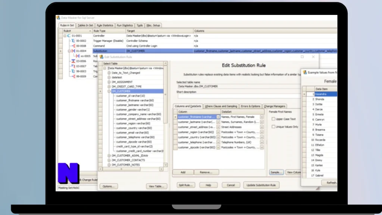Click the table tree scroll-down arrow
The width and height of the screenshot is (382, 215).
(165, 165)
